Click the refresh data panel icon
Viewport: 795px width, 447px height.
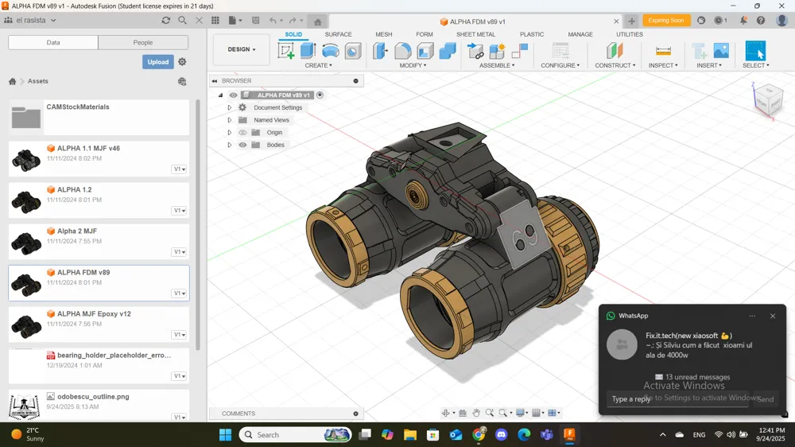click(166, 21)
